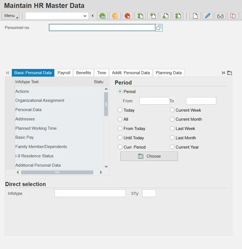Select the Organizational Assignment infotype row
Image resolution: width=242 pixels, height=249 pixels.
[40, 100]
